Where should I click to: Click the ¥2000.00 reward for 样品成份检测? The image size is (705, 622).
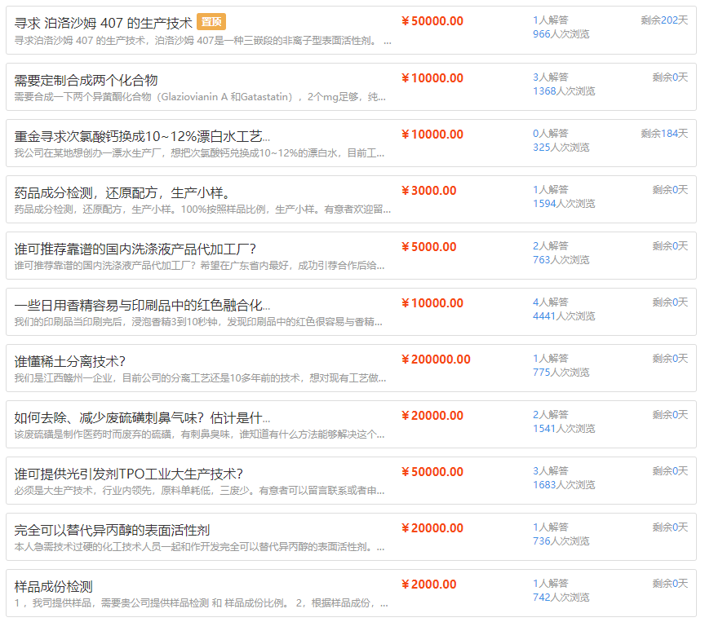pos(428,585)
